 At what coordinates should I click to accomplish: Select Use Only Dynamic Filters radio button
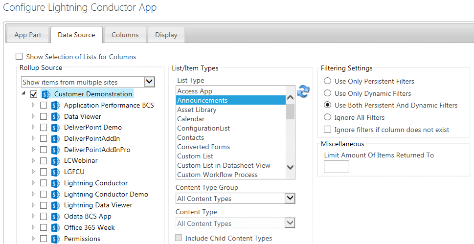[x=327, y=93]
